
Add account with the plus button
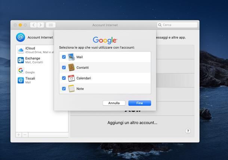coord(19,135)
